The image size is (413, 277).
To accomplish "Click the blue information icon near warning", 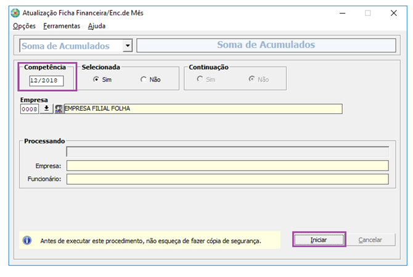I will pos(27,240).
